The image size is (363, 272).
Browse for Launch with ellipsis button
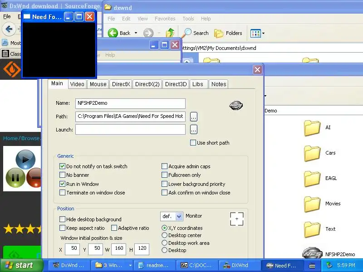pyautogui.click(x=194, y=130)
